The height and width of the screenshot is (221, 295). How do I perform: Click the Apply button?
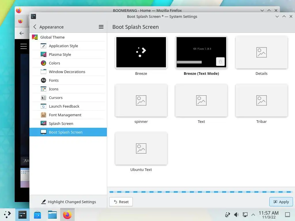pos(281,202)
